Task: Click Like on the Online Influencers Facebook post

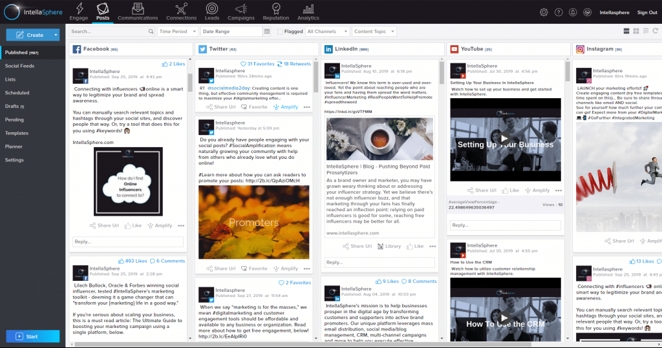Action: 133,226
